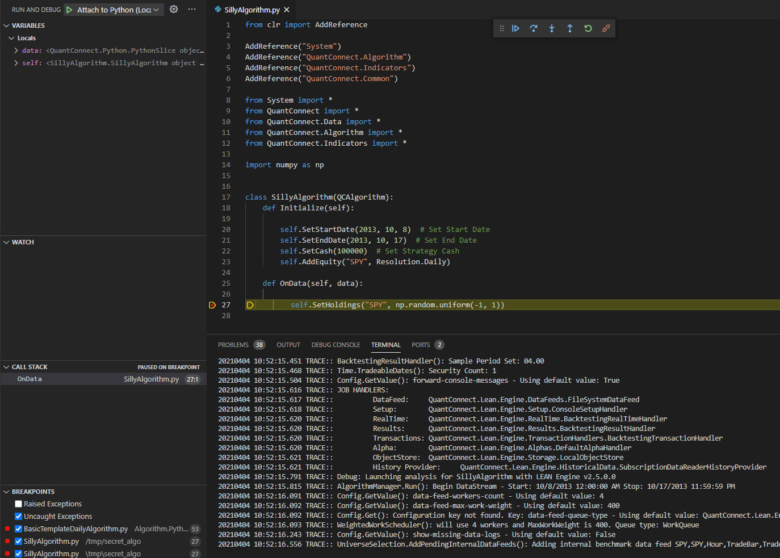Disable the Uncaught Exceptions breakpoint

pyautogui.click(x=18, y=517)
